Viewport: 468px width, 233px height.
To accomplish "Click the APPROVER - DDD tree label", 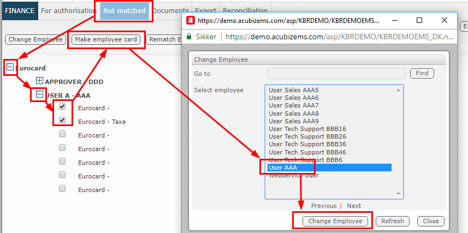I will pos(74,82).
